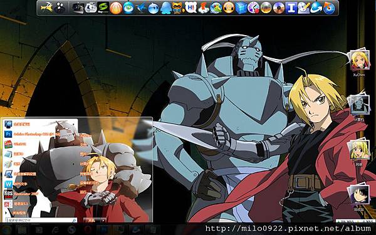This screenshot has height=235, width=376.
Task: Open the orange headphones face dock icon
Action: pos(229,8)
